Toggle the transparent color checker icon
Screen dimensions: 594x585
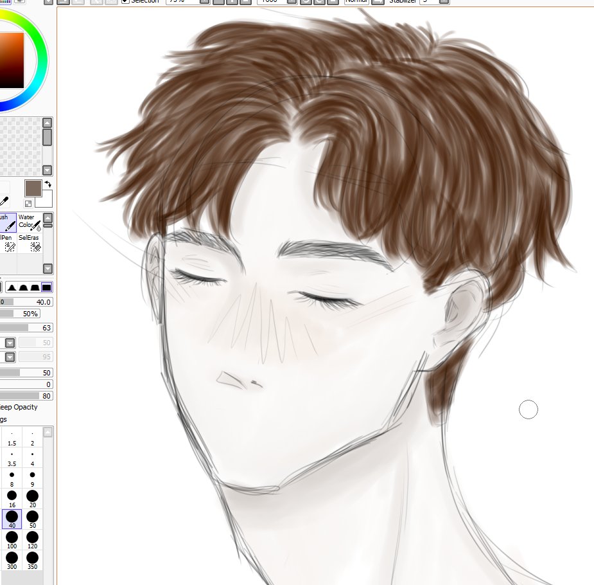point(28,204)
